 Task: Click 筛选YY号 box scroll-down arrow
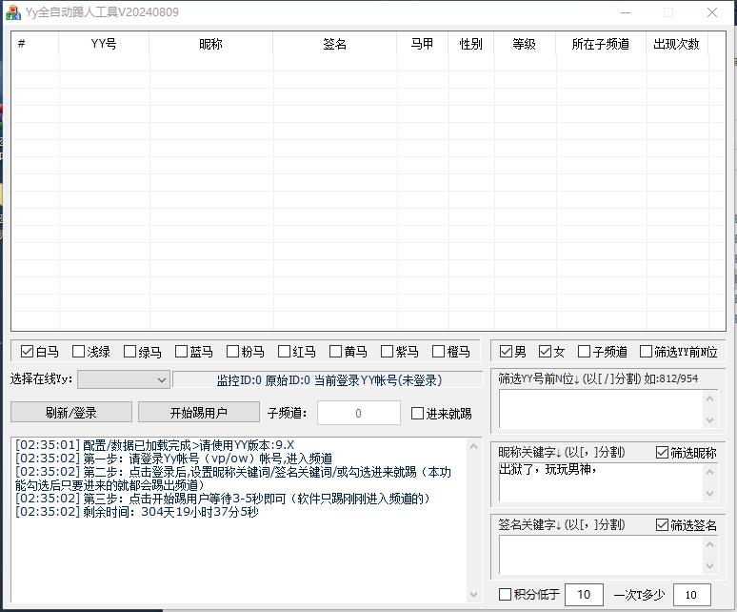(709, 419)
